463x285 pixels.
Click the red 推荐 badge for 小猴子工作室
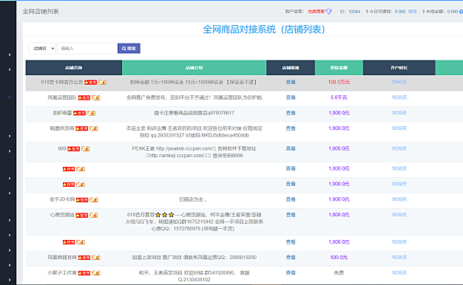(84, 273)
